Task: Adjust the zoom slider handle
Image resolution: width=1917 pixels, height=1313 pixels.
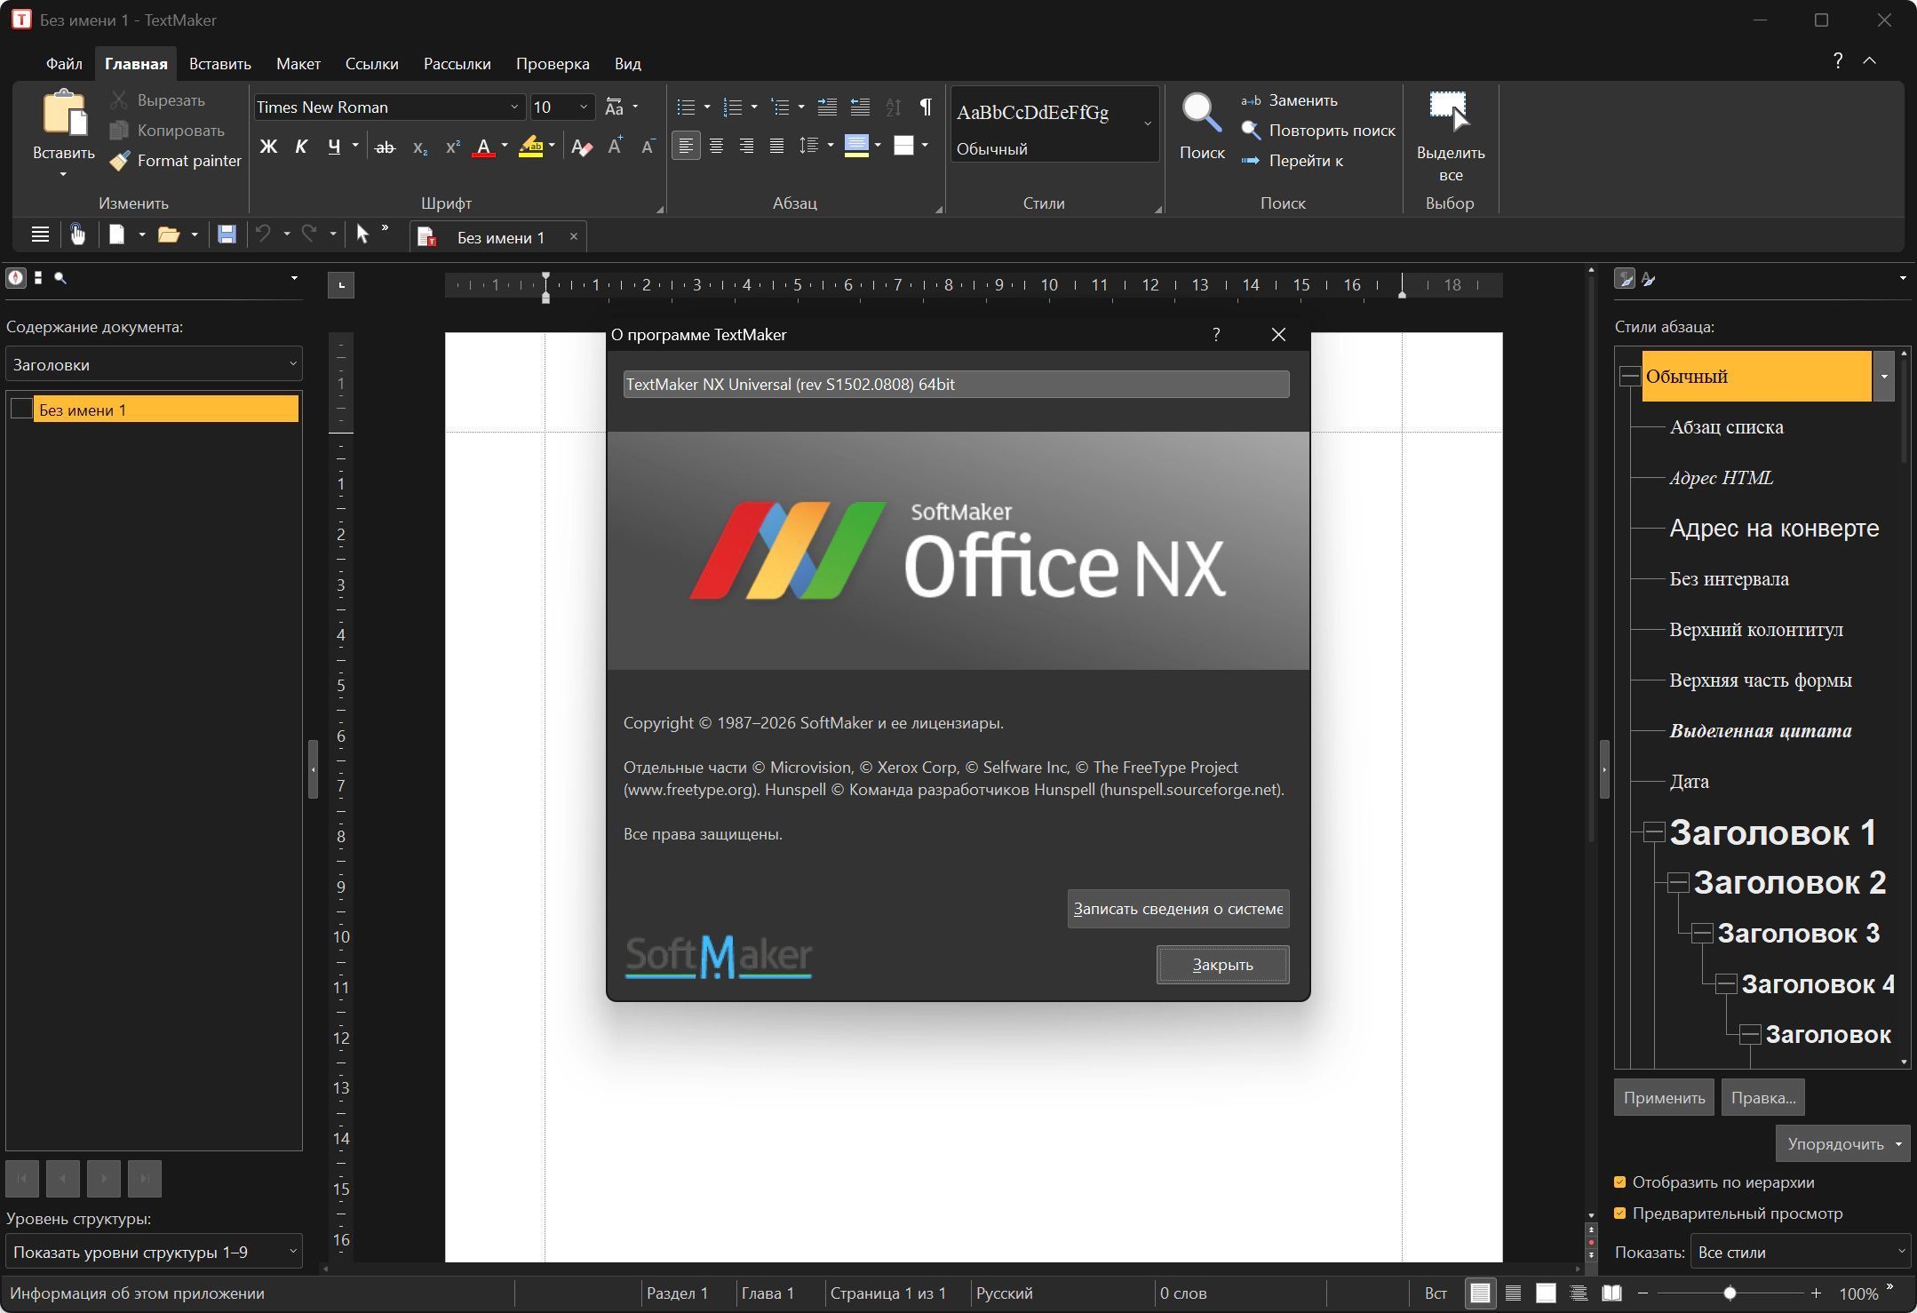Action: (x=1730, y=1293)
